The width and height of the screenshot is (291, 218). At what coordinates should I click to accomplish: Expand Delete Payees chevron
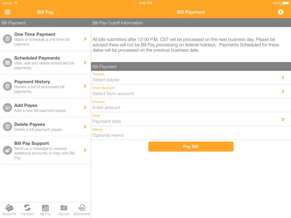[85, 127]
